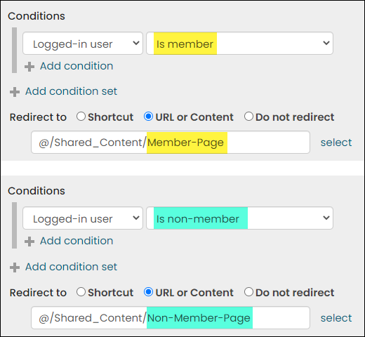Click the plus icon beside the second Add condition
The width and height of the screenshot is (365, 337).
click(29, 242)
